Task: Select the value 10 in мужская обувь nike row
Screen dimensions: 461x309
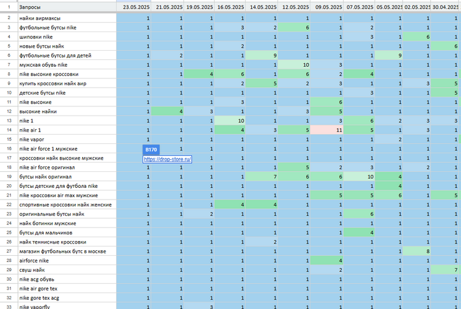Action: (296, 65)
